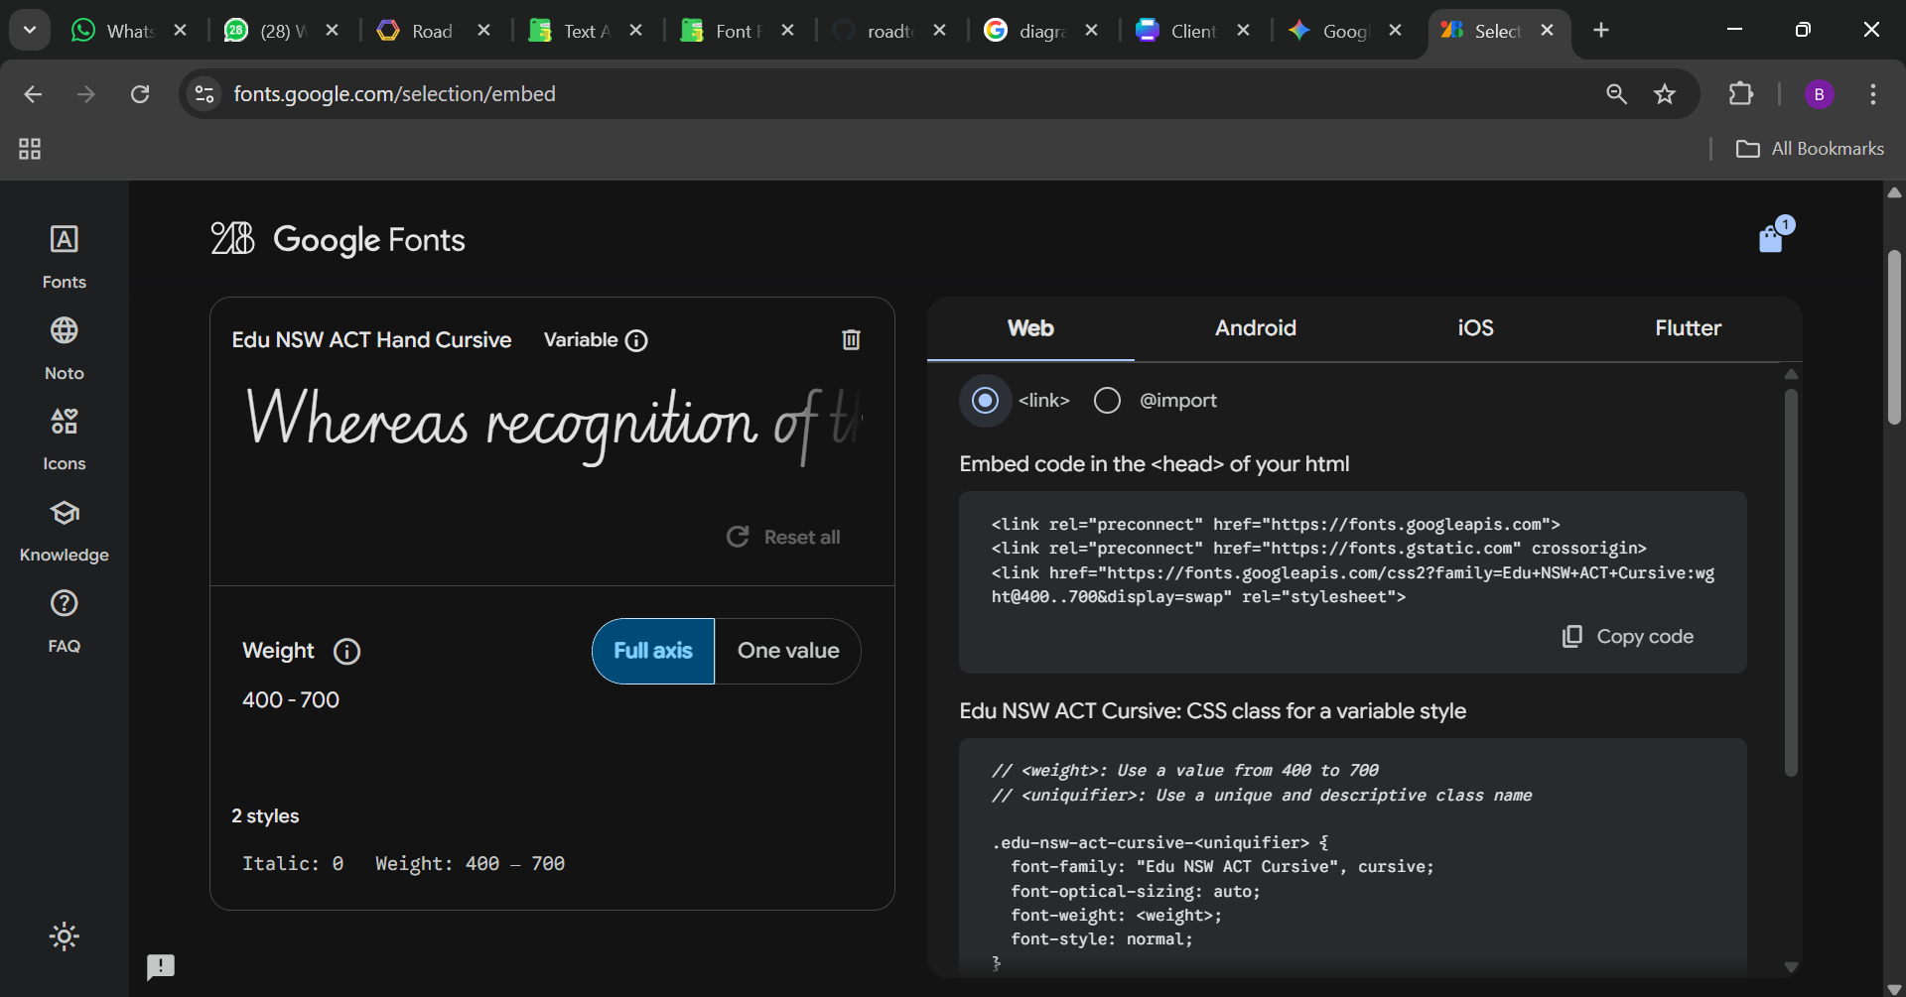Open the Noto globe icon
The image size is (1906, 997).
64,331
